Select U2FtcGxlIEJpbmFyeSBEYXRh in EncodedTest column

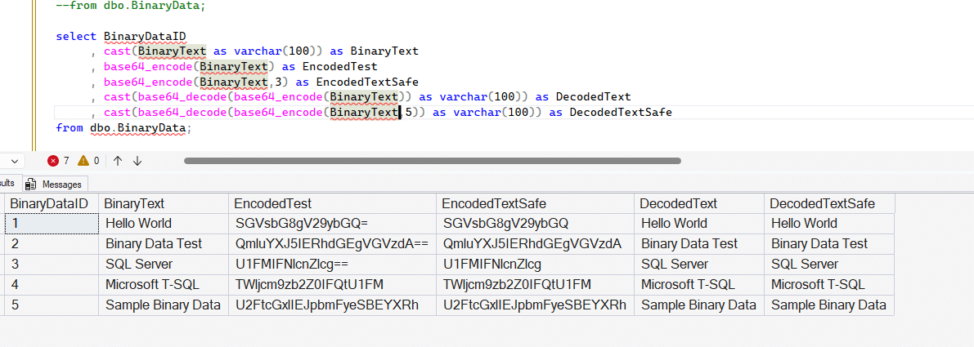tap(332, 305)
